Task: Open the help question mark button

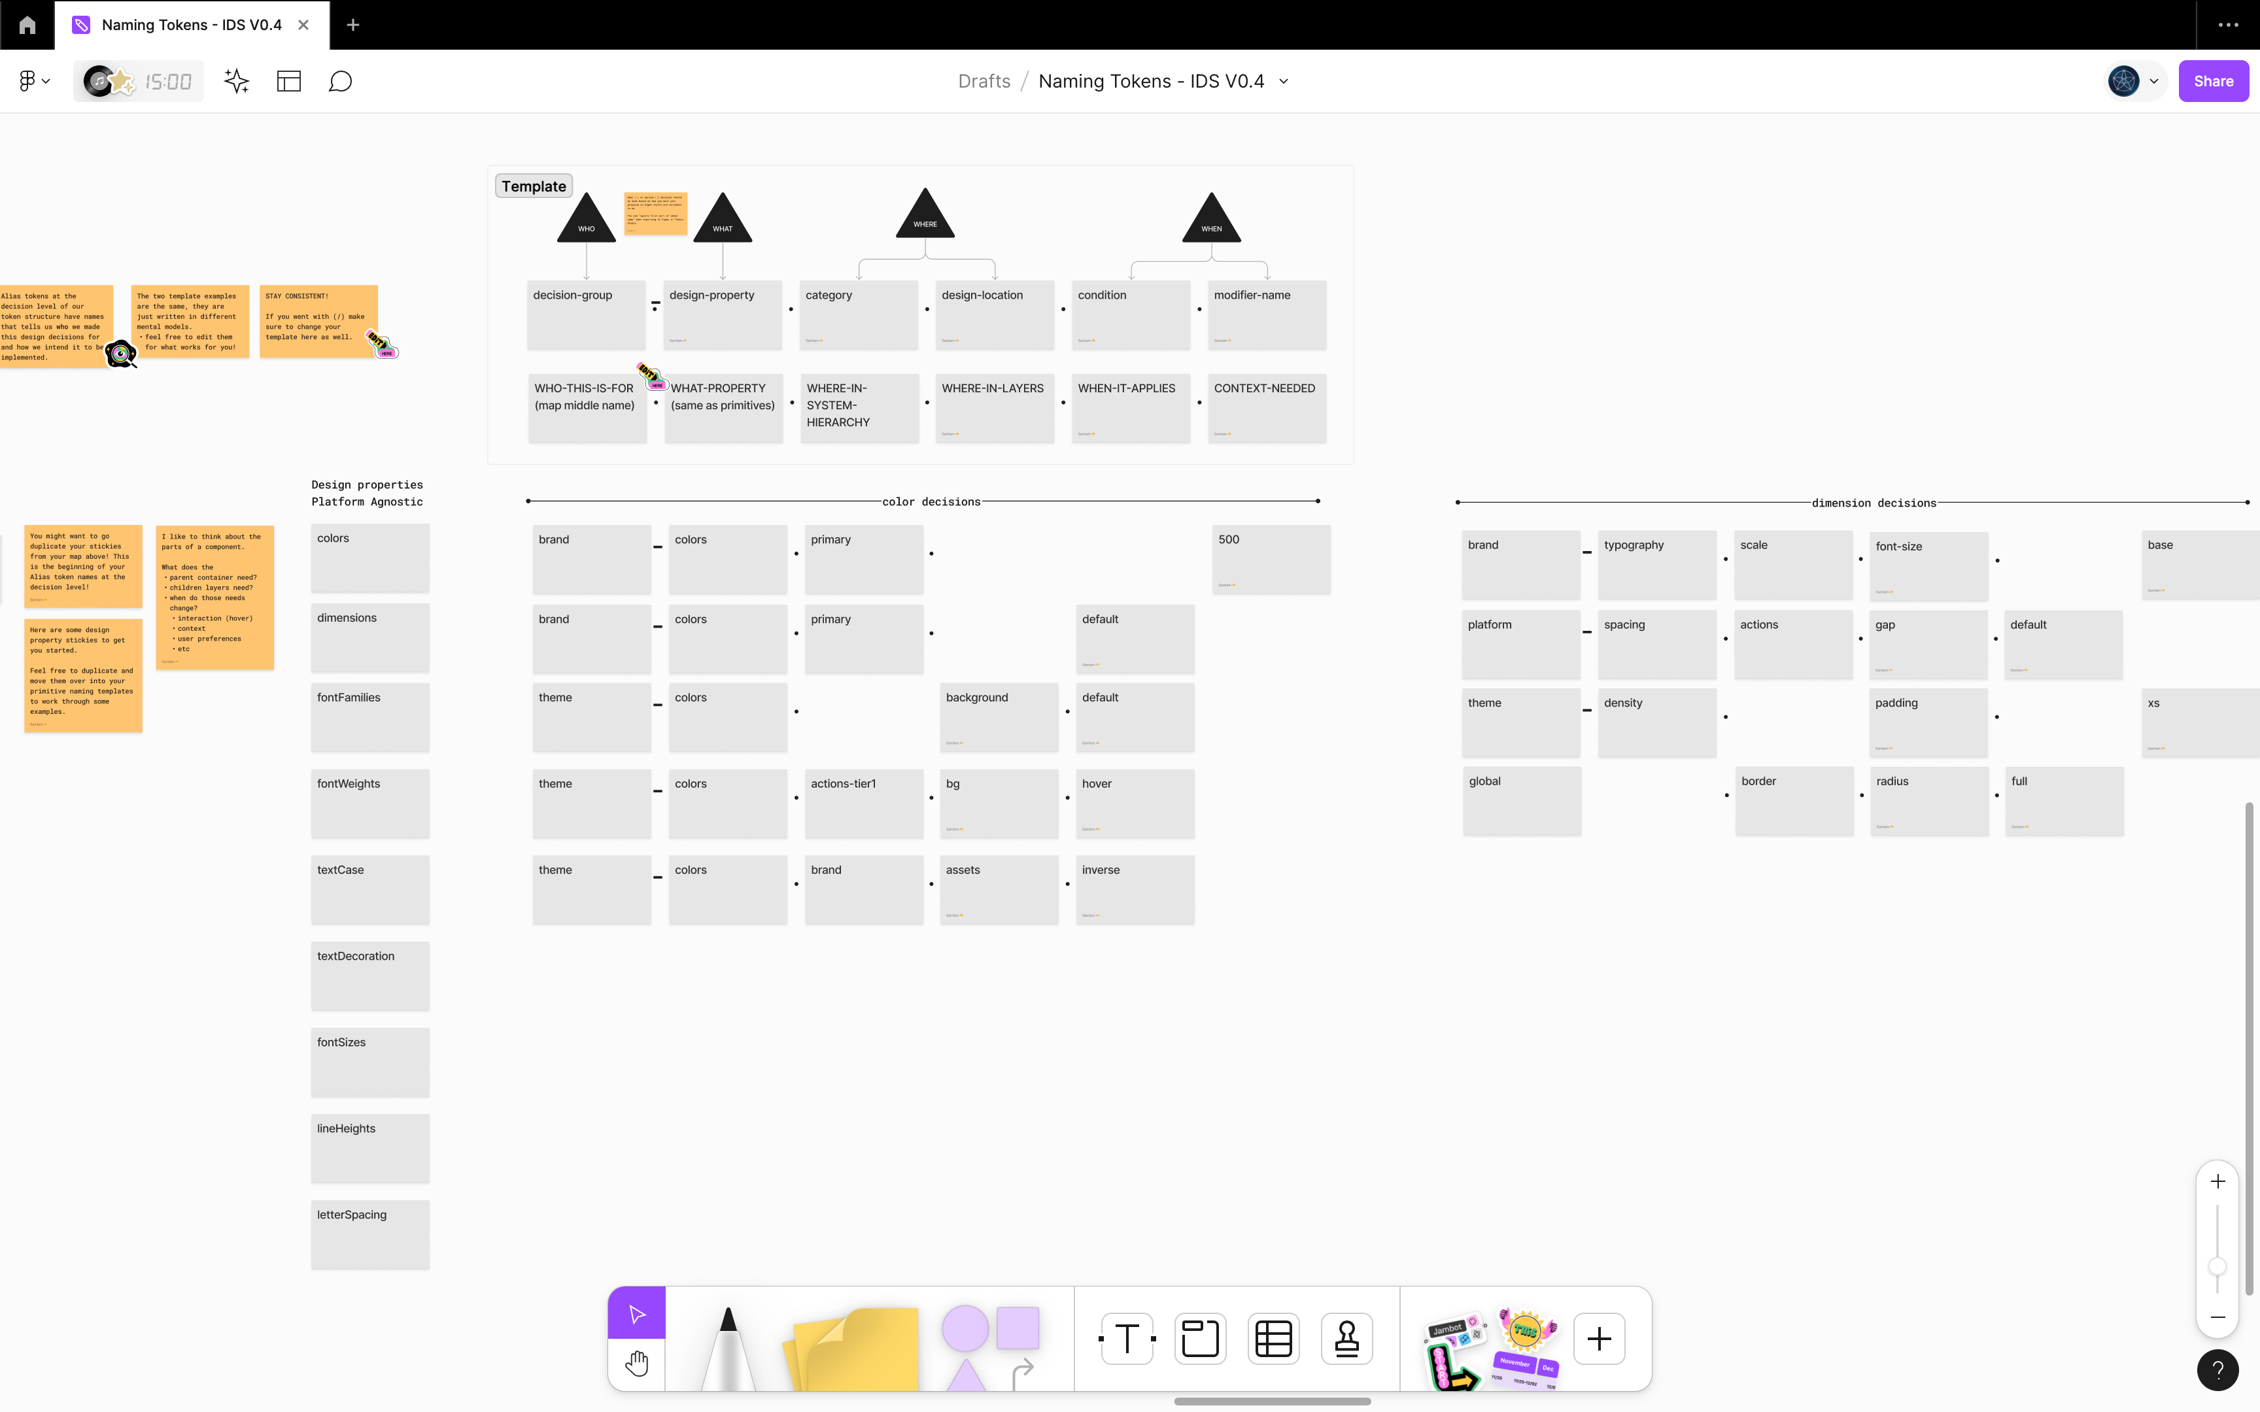Action: [x=2217, y=1370]
